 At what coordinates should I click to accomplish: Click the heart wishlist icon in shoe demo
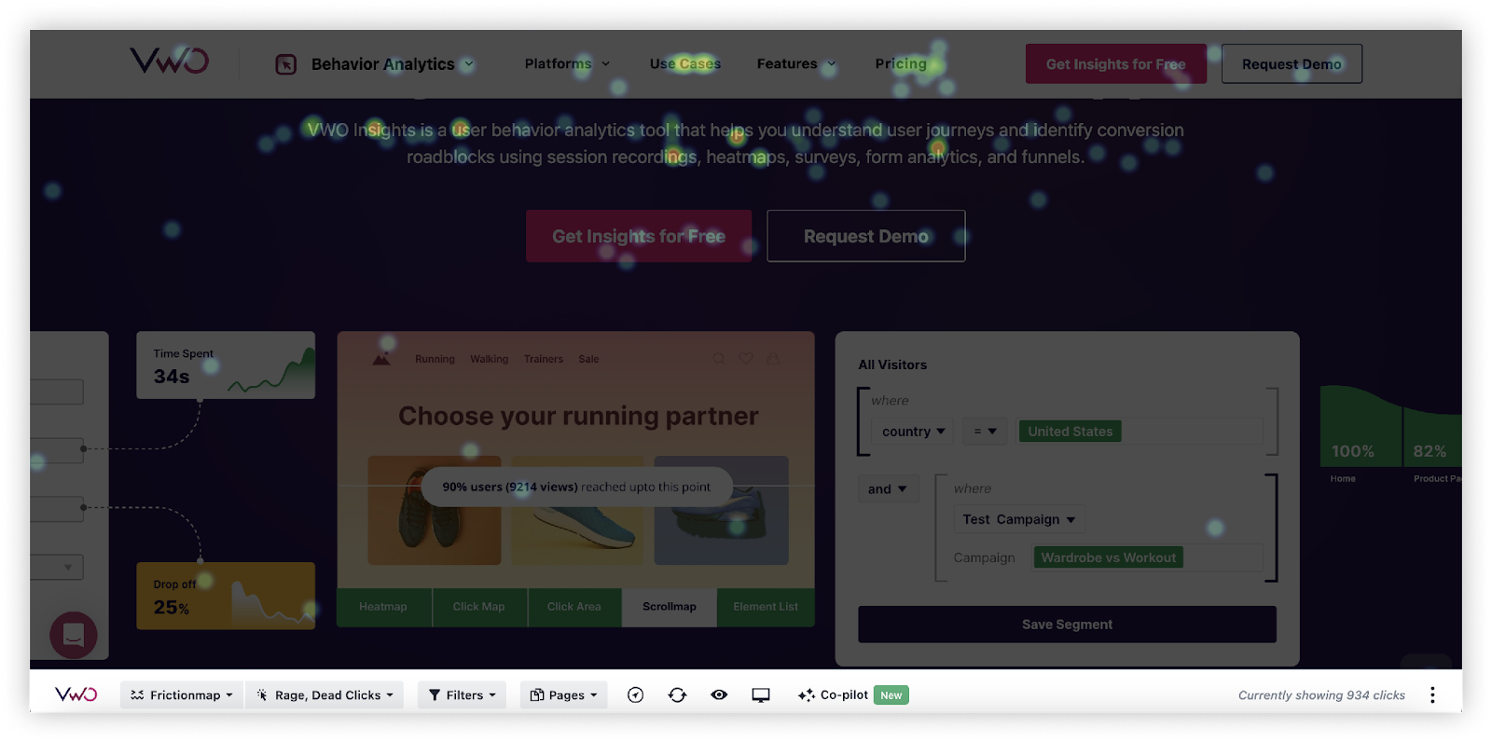tap(746, 358)
